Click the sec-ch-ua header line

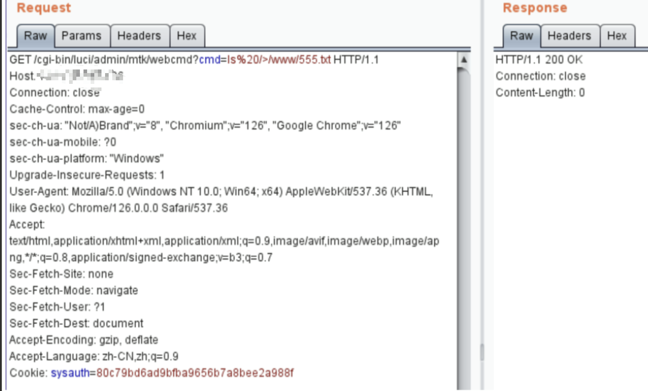(x=205, y=126)
